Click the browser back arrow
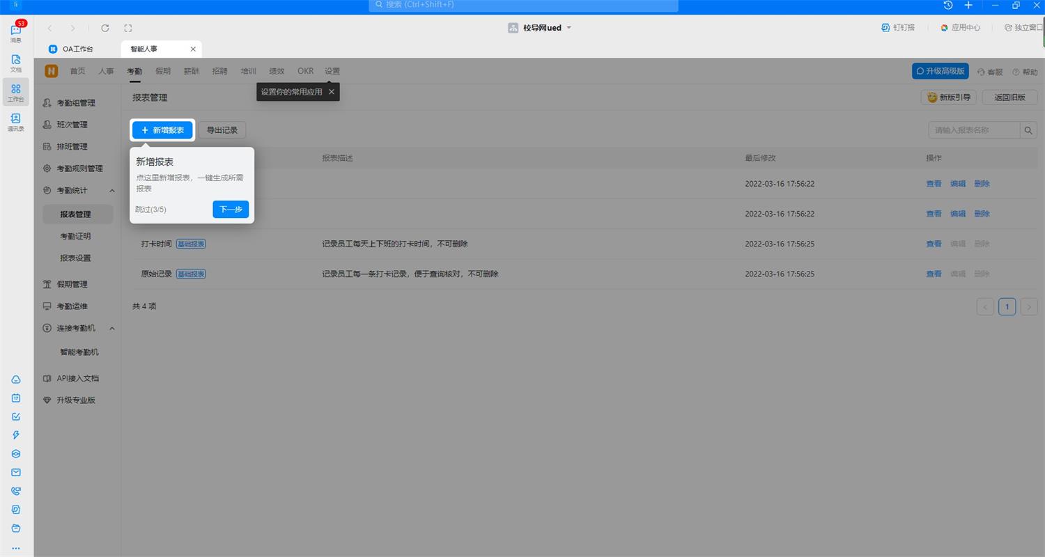The image size is (1045, 557). tap(49, 28)
